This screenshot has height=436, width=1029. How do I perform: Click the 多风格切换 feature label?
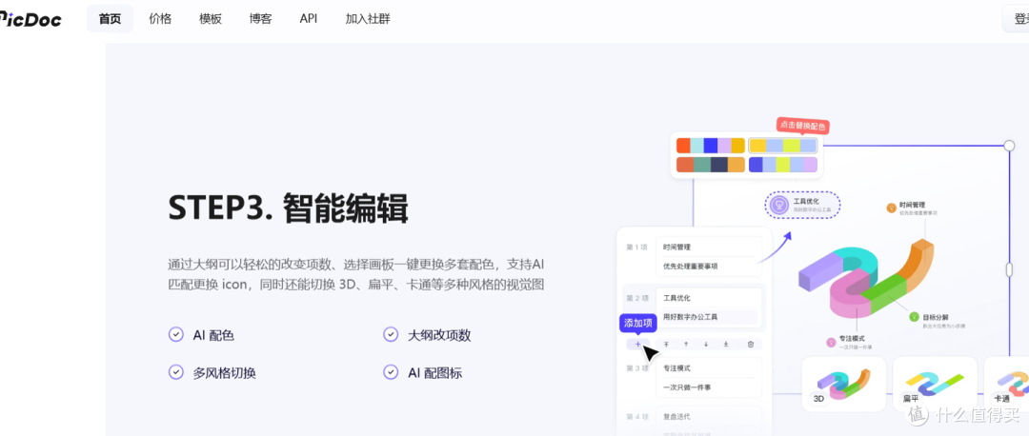tap(225, 373)
